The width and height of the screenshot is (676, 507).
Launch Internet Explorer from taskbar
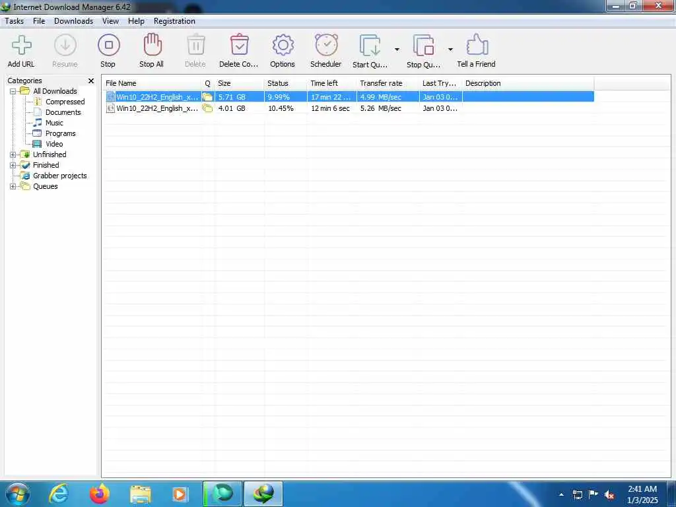pos(58,494)
